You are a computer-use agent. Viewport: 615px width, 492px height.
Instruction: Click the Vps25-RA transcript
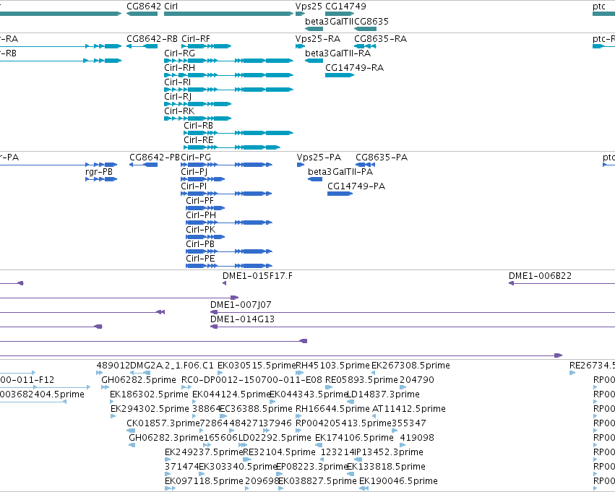coord(300,46)
